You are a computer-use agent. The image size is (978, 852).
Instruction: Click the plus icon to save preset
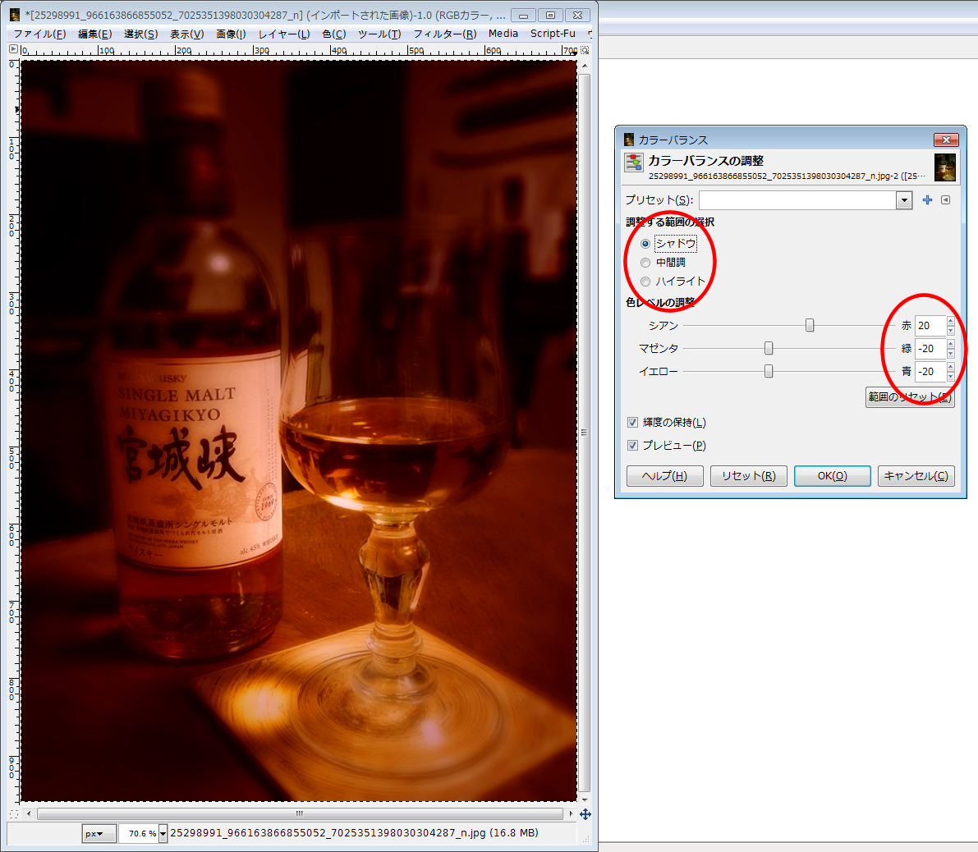[927, 200]
